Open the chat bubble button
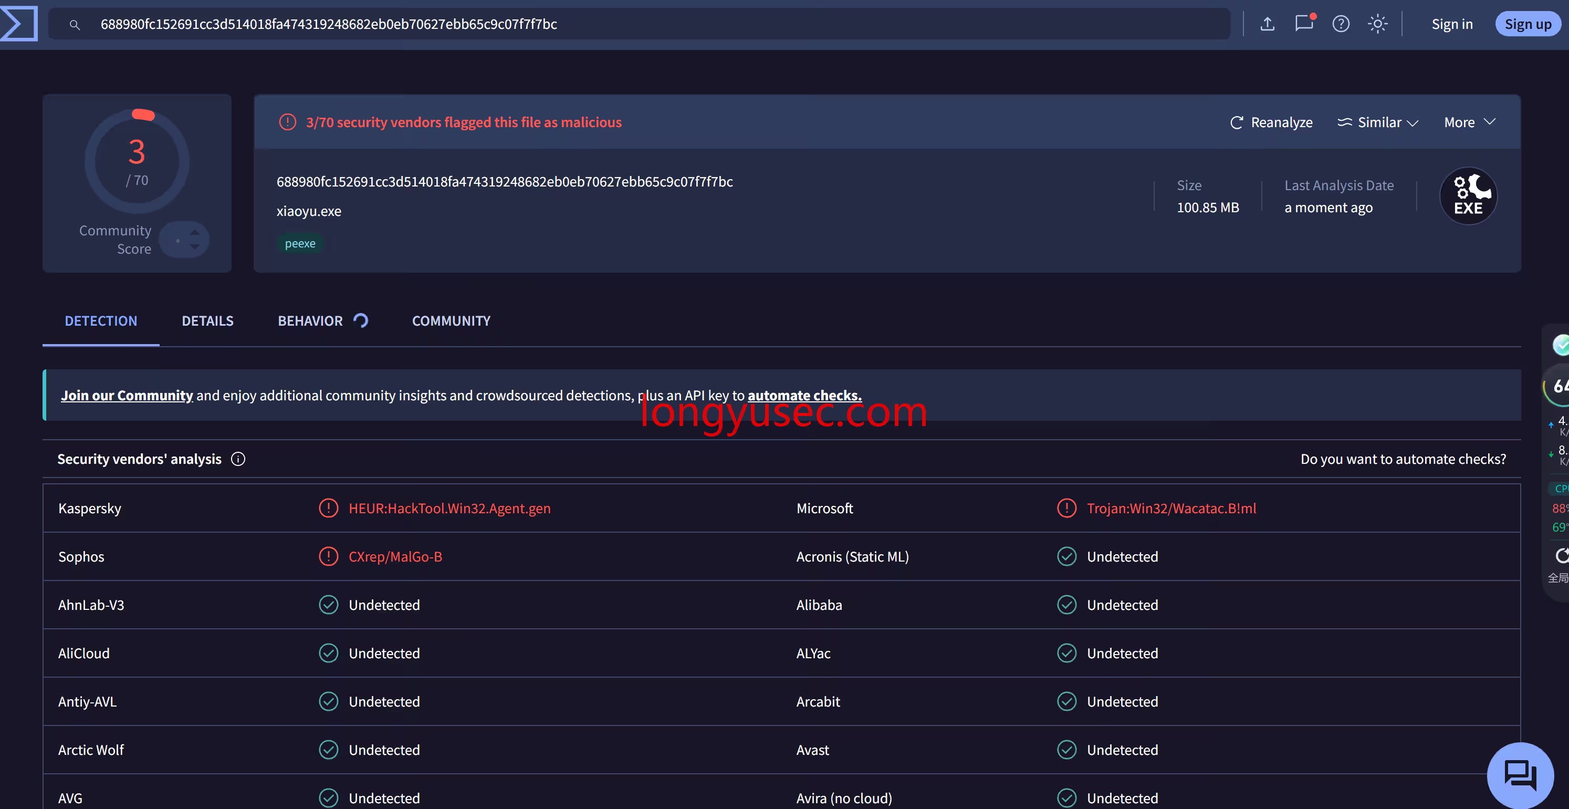The height and width of the screenshot is (809, 1569). pos(1520,775)
